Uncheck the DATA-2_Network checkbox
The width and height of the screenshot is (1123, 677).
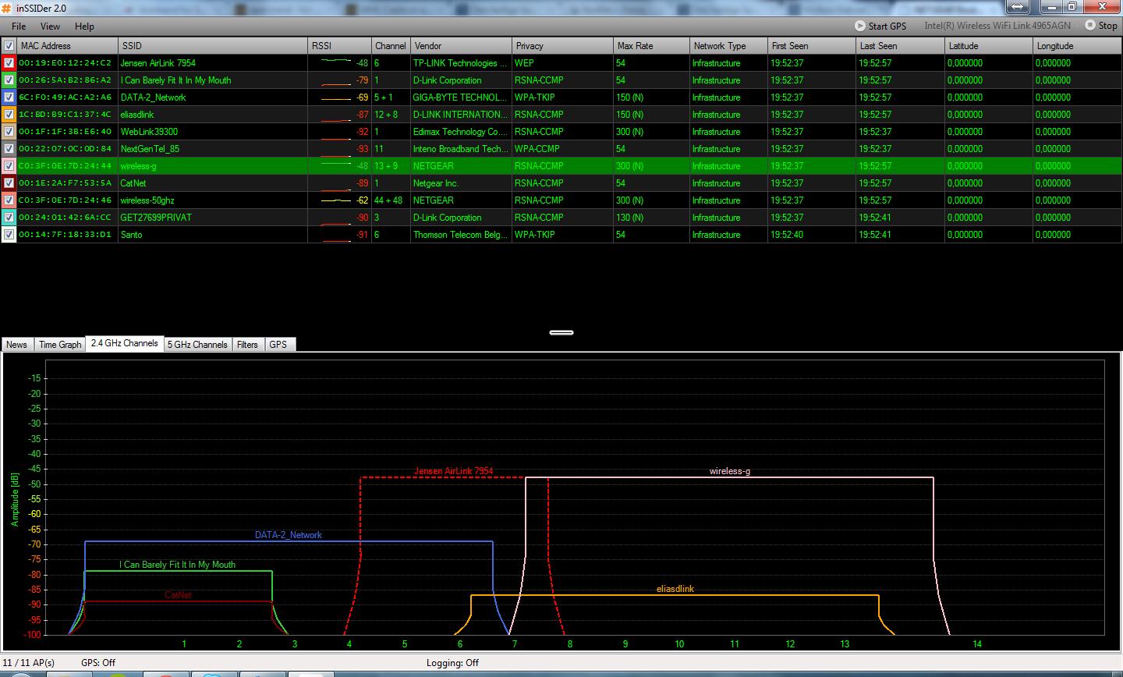coord(9,97)
